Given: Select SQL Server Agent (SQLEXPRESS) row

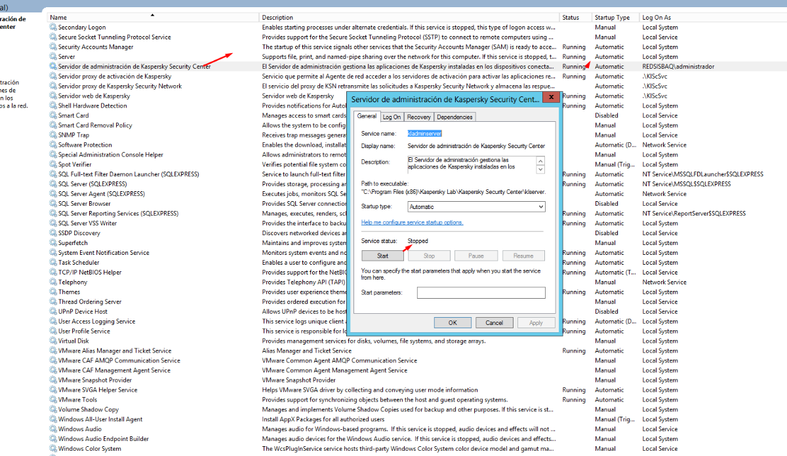Looking at the screenshot, I should click(417, 194).
